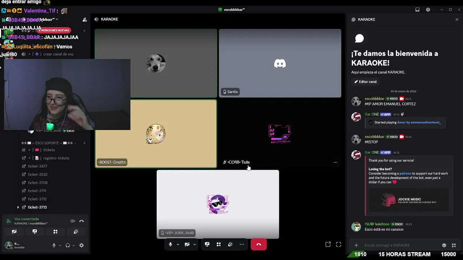Toggle microphone mute in call controls
The height and width of the screenshot is (260, 463).
[x=170, y=244]
